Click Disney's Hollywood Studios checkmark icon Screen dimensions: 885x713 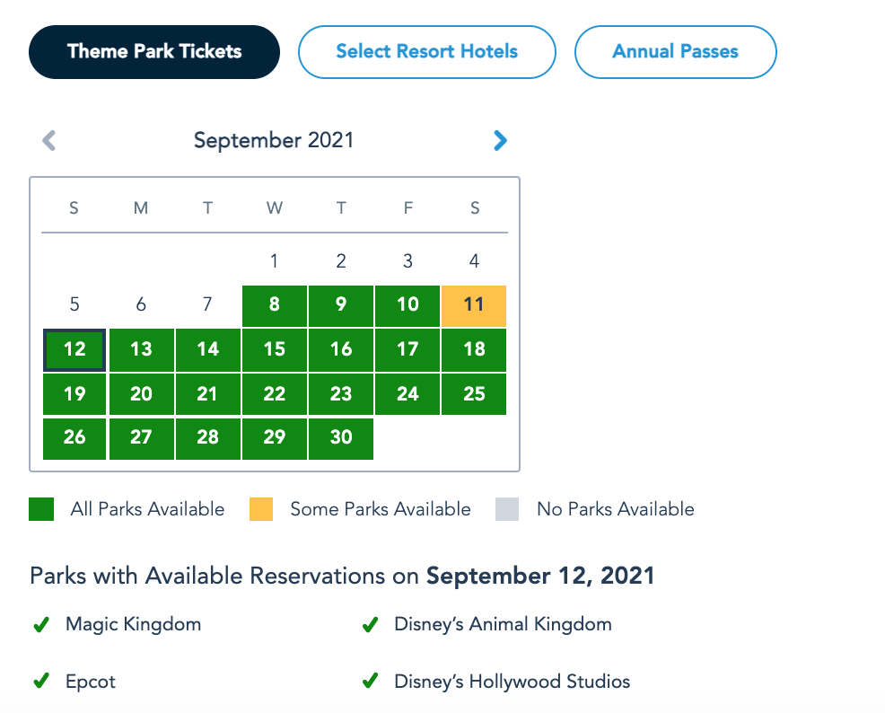coord(369,682)
